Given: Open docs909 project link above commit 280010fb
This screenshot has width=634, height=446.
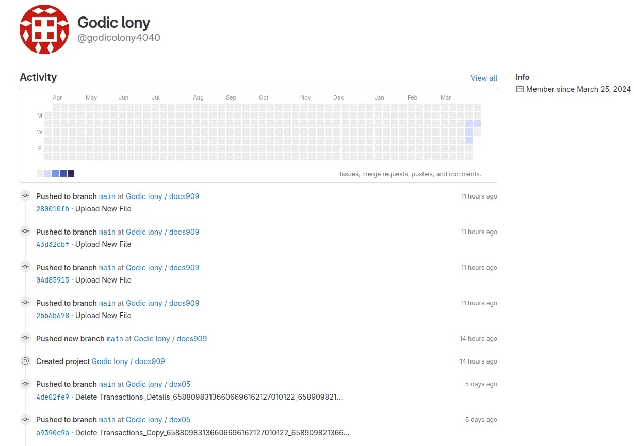Looking at the screenshot, I should point(162,196).
